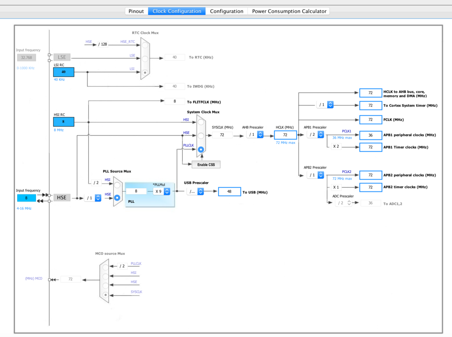Select HSI in System Clock Mux
This screenshot has height=337, width=452.
tap(201, 122)
